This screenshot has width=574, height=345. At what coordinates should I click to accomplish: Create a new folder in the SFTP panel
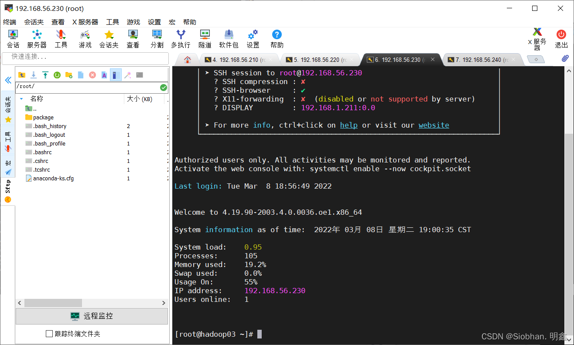pyautogui.click(x=69, y=75)
